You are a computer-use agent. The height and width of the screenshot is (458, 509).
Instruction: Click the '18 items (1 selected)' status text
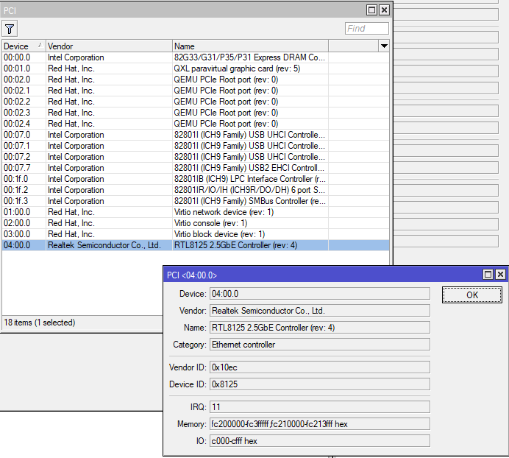point(39,323)
